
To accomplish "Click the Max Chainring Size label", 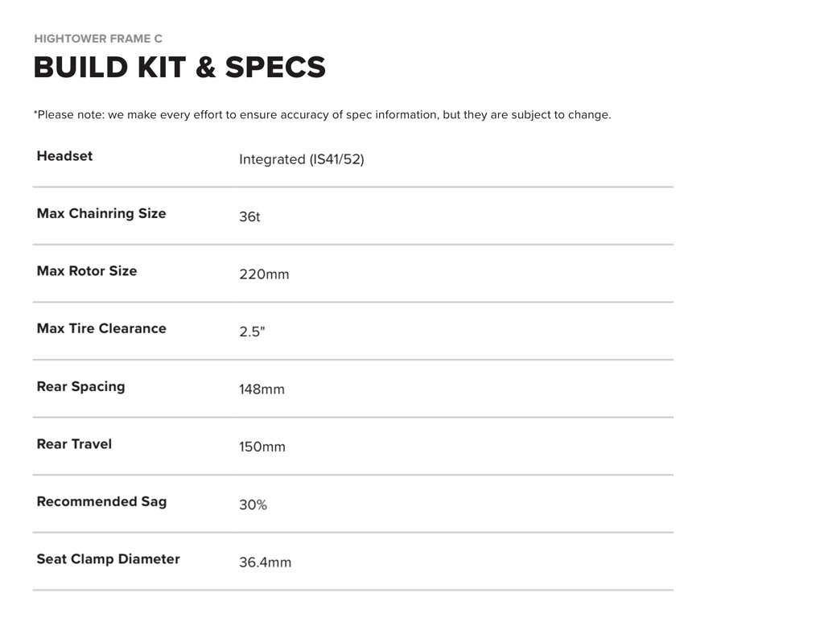I will click(x=101, y=213).
